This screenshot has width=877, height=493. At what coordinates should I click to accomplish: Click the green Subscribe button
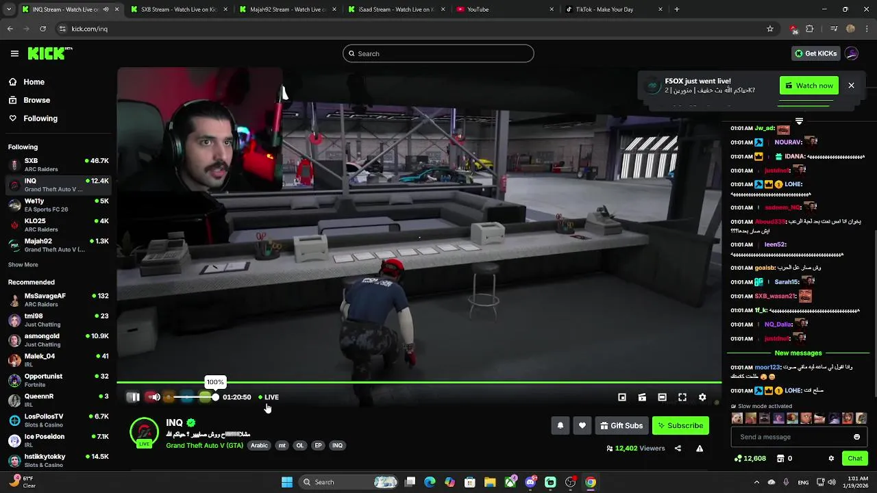(680, 426)
